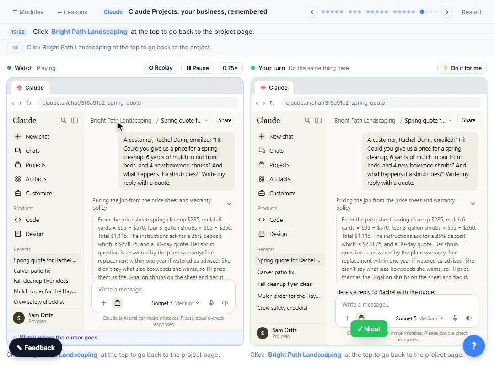
Task: Toggle the sidebar panel icon in the left window
Action: tap(75, 120)
